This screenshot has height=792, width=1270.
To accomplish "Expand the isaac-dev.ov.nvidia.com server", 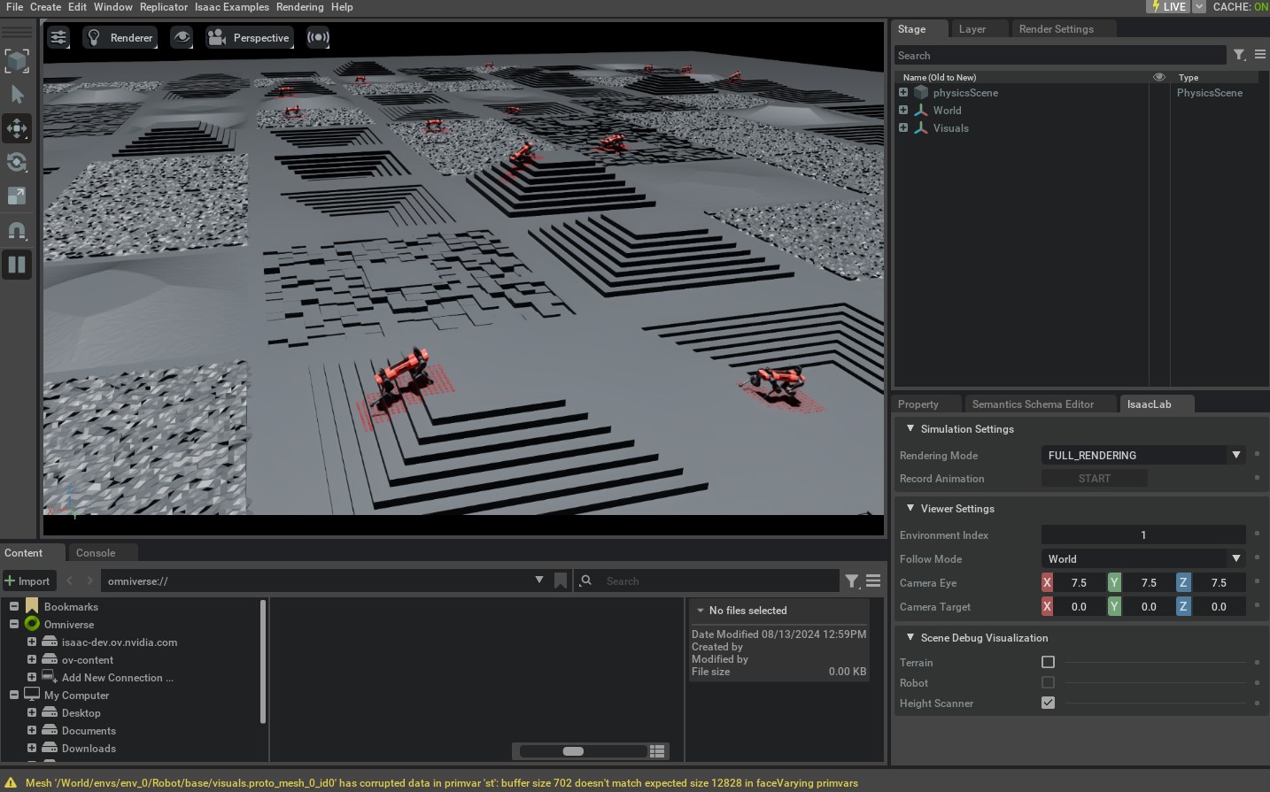I will click(32, 642).
